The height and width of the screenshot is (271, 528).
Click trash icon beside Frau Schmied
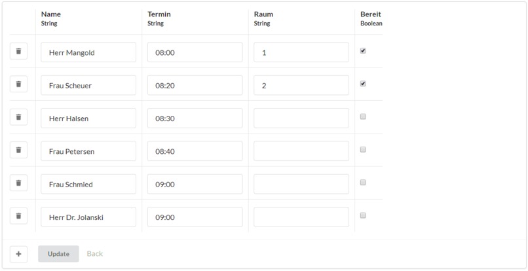18,183
